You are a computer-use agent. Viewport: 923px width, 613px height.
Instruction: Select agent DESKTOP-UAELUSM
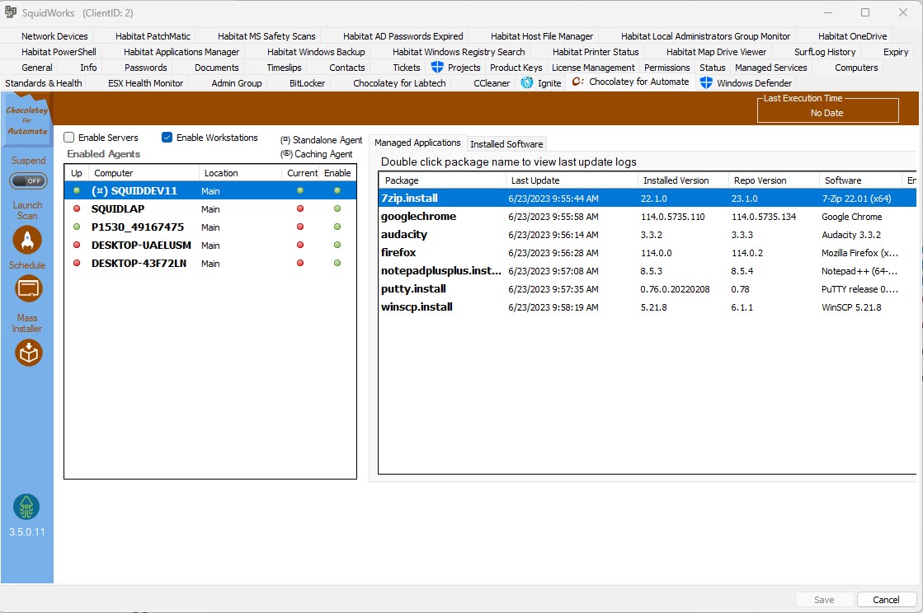(210, 245)
